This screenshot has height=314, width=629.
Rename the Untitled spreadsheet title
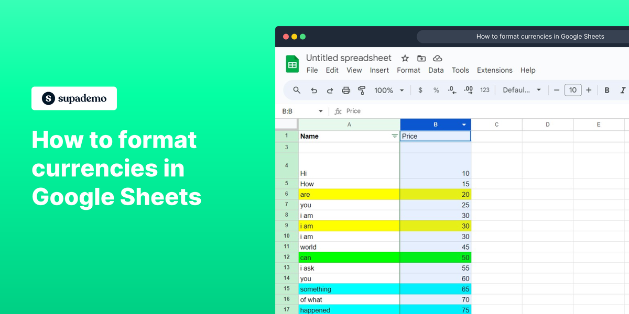pos(349,58)
